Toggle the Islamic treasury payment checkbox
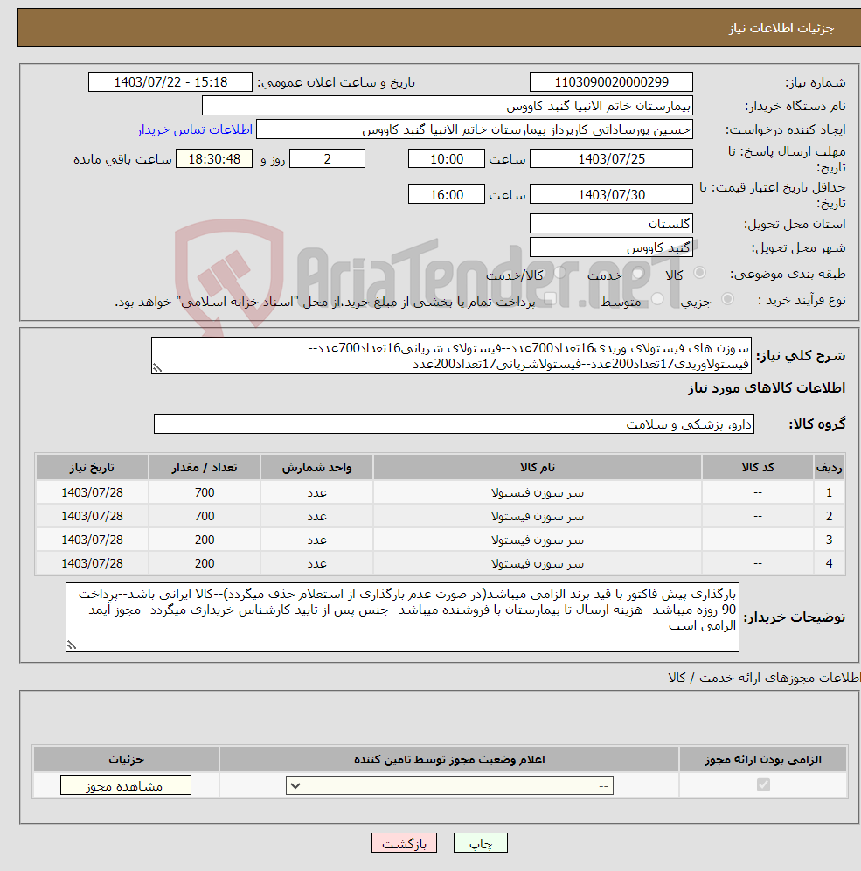 pyautogui.click(x=550, y=299)
